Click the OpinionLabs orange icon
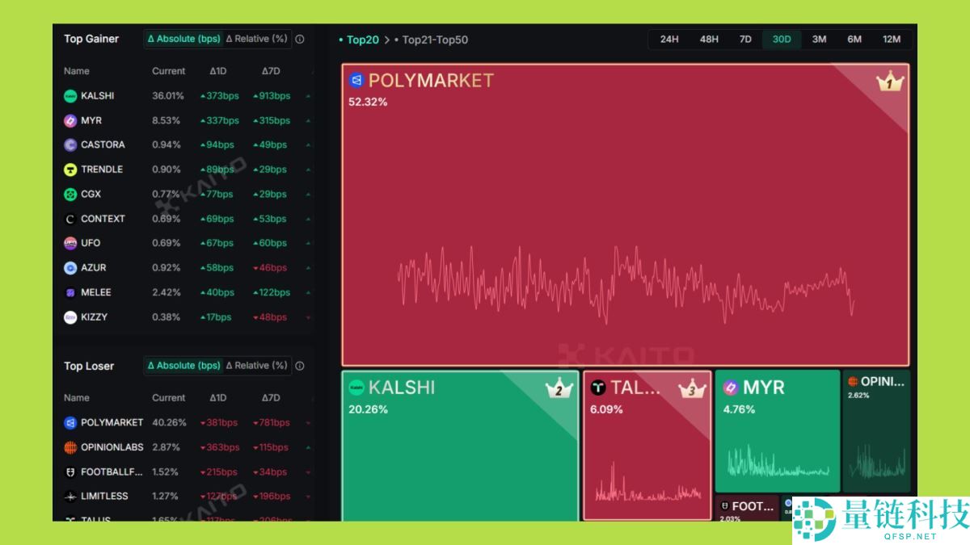Viewport: 970px width, 545px height. 70,447
